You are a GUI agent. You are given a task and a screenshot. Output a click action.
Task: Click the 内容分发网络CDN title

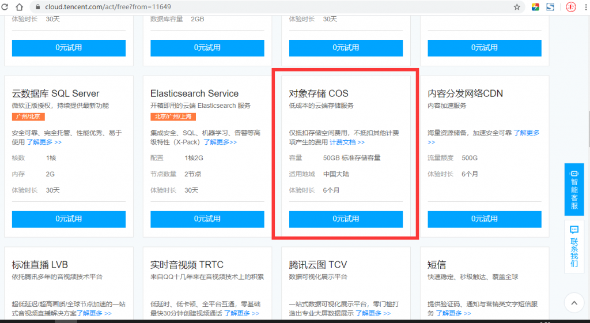point(465,93)
